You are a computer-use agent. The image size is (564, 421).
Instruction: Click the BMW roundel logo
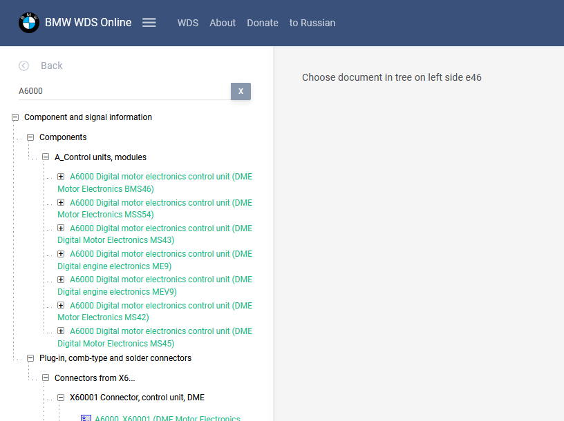point(29,23)
